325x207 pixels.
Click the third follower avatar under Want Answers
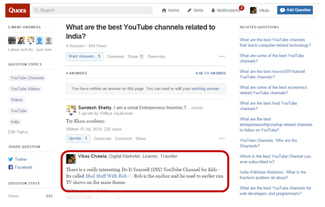(x=30, y=40)
